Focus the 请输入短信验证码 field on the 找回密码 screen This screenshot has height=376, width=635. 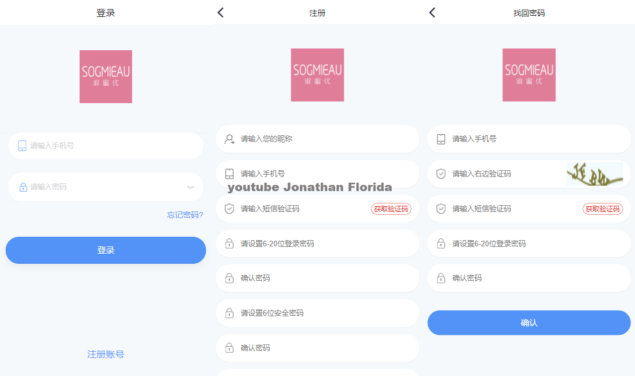[x=529, y=209]
